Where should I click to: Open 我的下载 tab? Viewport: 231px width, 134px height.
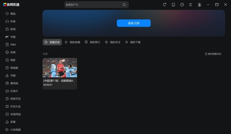pyautogui.click(x=133, y=42)
